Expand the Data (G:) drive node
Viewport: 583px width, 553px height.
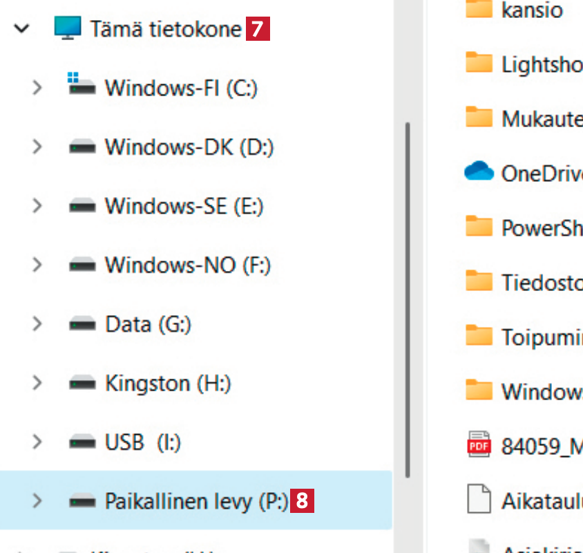pos(37,324)
